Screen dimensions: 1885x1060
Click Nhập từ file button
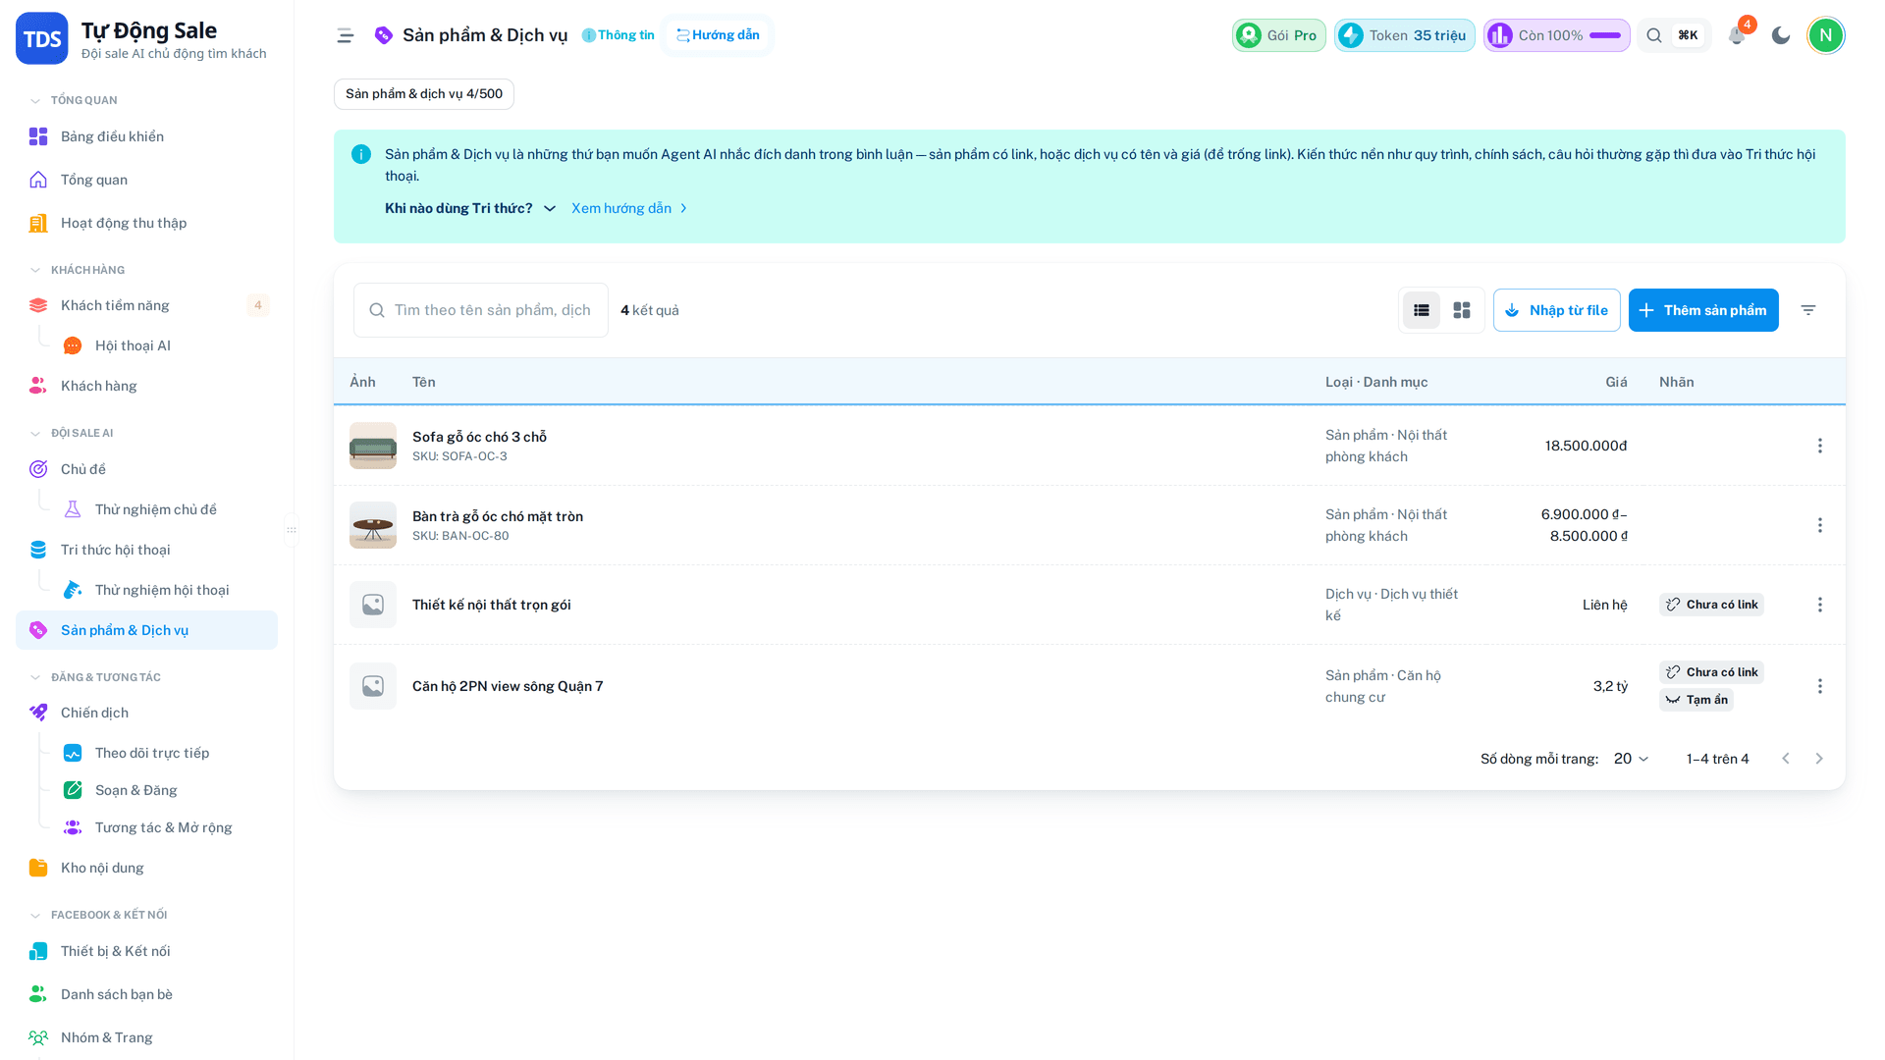1557,310
